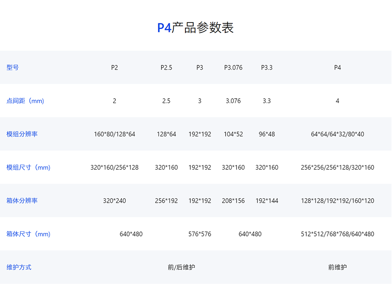Click the P4产品参数表 title heading
This screenshot has height=284, width=392.
point(195,28)
